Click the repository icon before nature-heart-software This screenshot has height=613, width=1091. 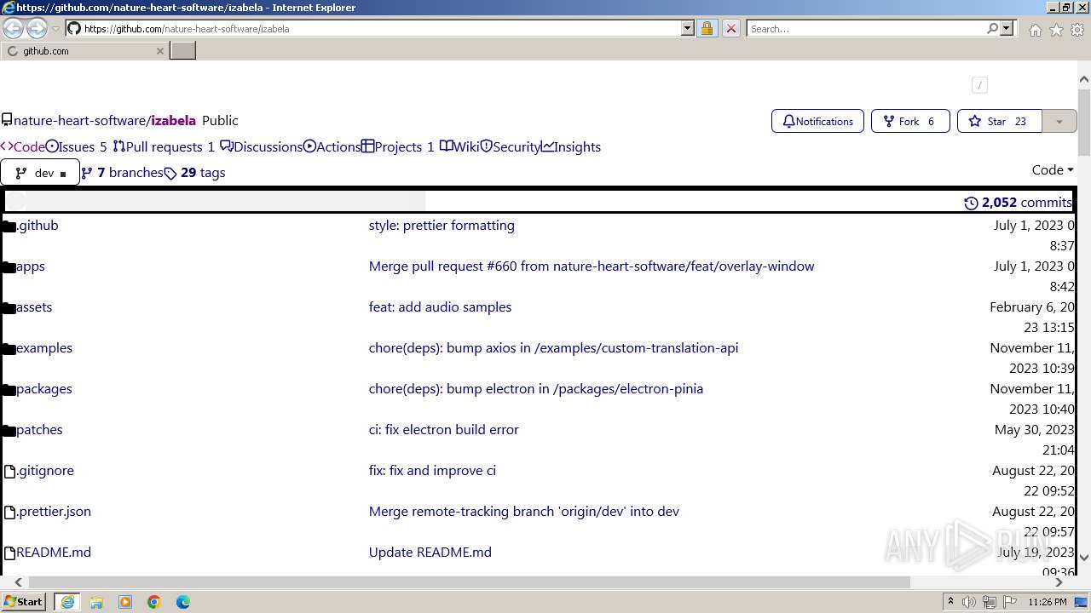coord(7,121)
